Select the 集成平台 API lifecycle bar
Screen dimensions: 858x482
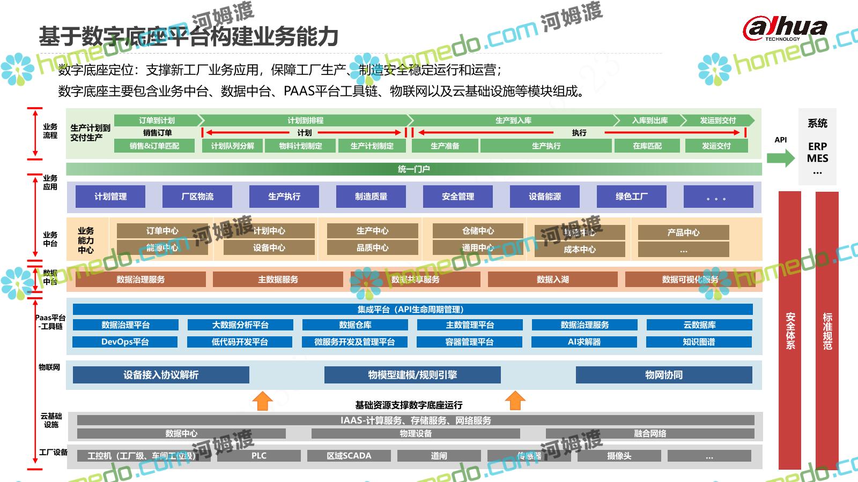(412, 310)
